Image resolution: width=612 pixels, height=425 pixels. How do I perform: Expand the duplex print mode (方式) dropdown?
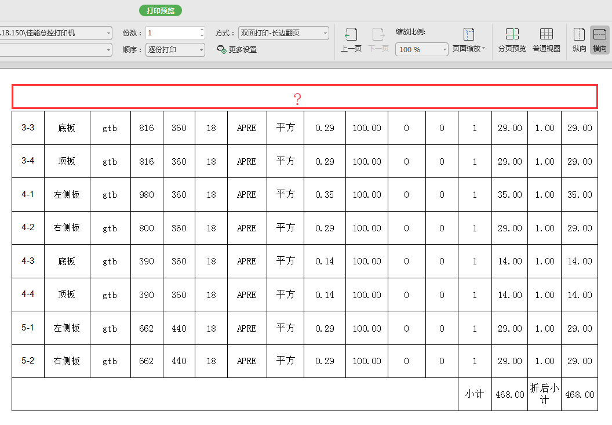(x=325, y=33)
